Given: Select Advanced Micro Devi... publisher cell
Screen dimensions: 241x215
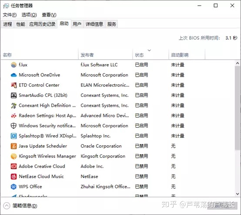Looking at the screenshot, I should coord(105,116).
